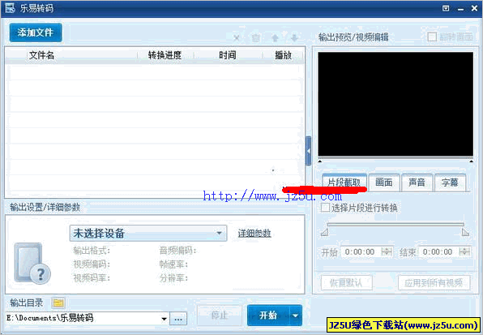Click the segment end slider handle

465,232
